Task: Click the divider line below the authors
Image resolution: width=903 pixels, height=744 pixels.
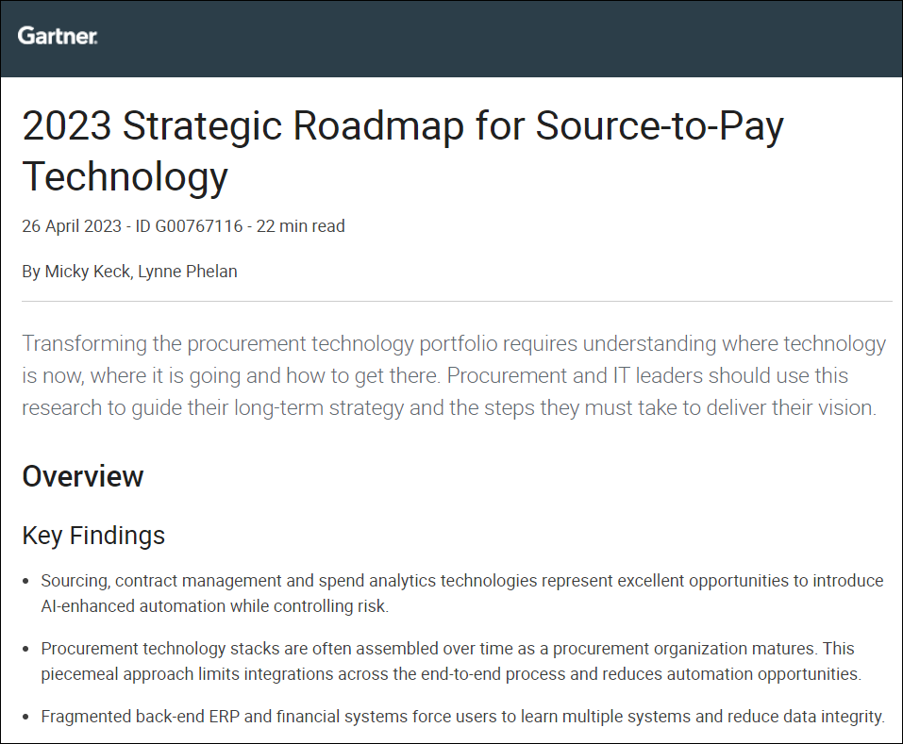Action: click(457, 302)
